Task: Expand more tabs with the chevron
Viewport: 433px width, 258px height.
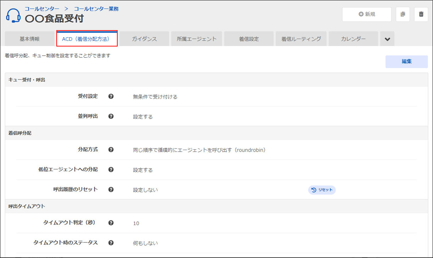Action: 387,39
